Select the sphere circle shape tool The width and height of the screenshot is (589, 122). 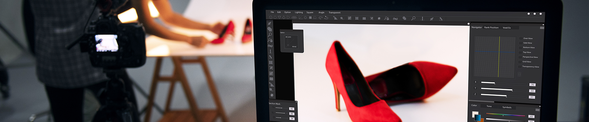pos(275,18)
